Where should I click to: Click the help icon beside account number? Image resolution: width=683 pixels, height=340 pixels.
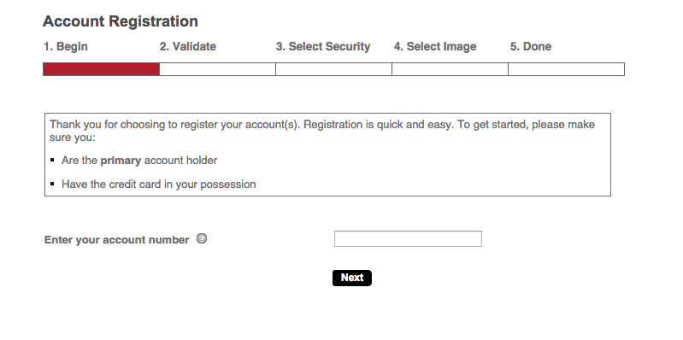click(202, 238)
